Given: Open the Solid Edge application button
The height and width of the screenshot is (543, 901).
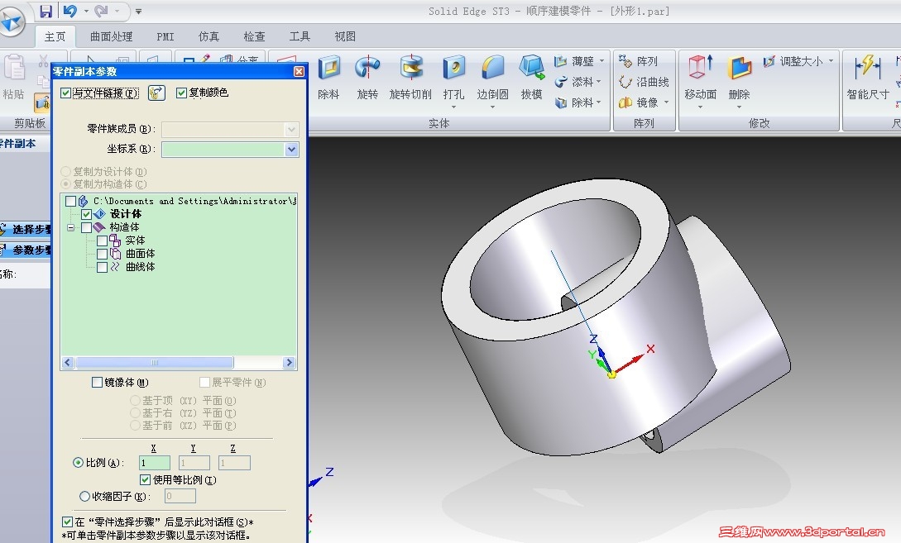Looking at the screenshot, I should (12, 22).
